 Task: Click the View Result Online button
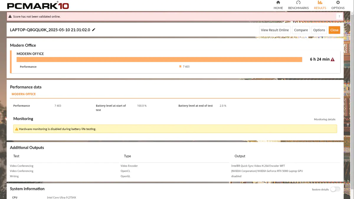point(275,30)
